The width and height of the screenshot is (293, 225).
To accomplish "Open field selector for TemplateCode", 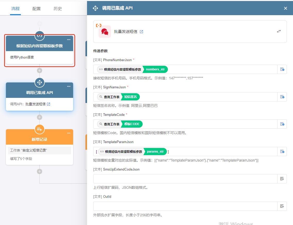I will click(282, 124).
